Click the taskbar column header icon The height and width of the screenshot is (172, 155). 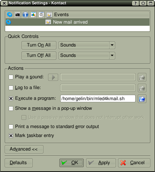pos(49,15)
